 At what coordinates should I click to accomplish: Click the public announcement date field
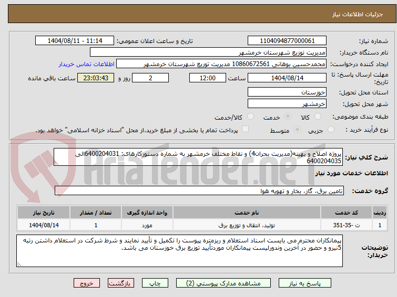point(75,41)
